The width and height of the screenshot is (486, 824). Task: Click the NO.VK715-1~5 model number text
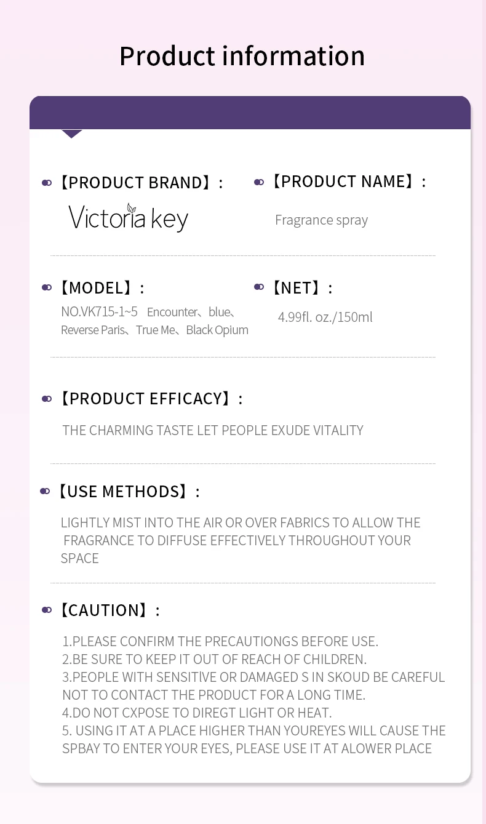(100, 312)
